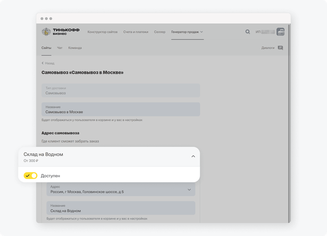Click heading Самовывоз «Самовывоз в Москве»

point(83,73)
